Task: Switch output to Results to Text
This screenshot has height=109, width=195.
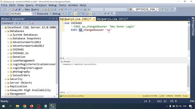Action: point(87,14)
